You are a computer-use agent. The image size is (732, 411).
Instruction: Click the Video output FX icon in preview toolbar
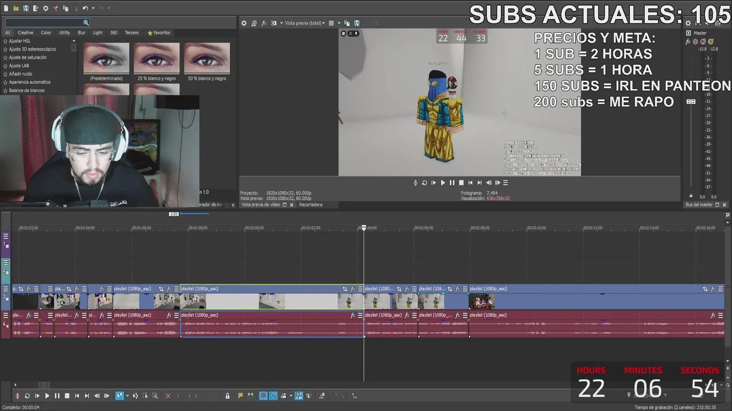coord(264,23)
